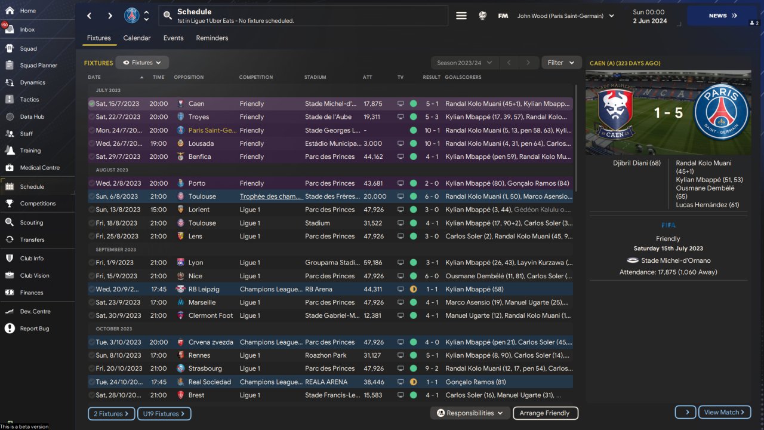Open the Dynamics section

[32, 82]
